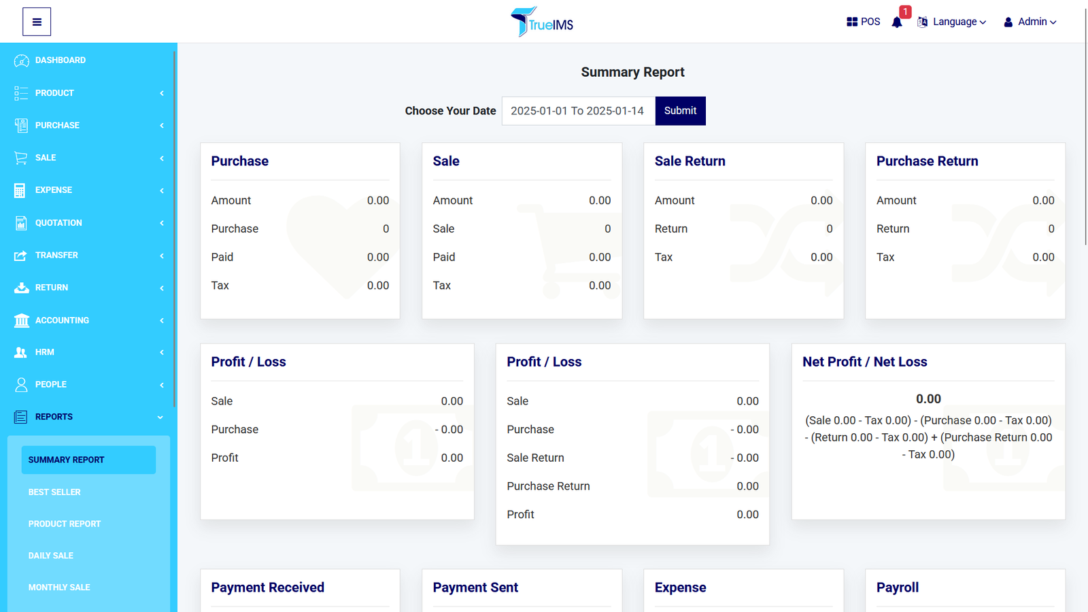Click the Sale cart icon in sidebar

pyautogui.click(x=21, y=158)
